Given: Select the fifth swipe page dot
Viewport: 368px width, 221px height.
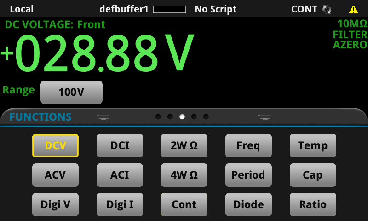Looking at the screenshot, I should tap(206, 116).
